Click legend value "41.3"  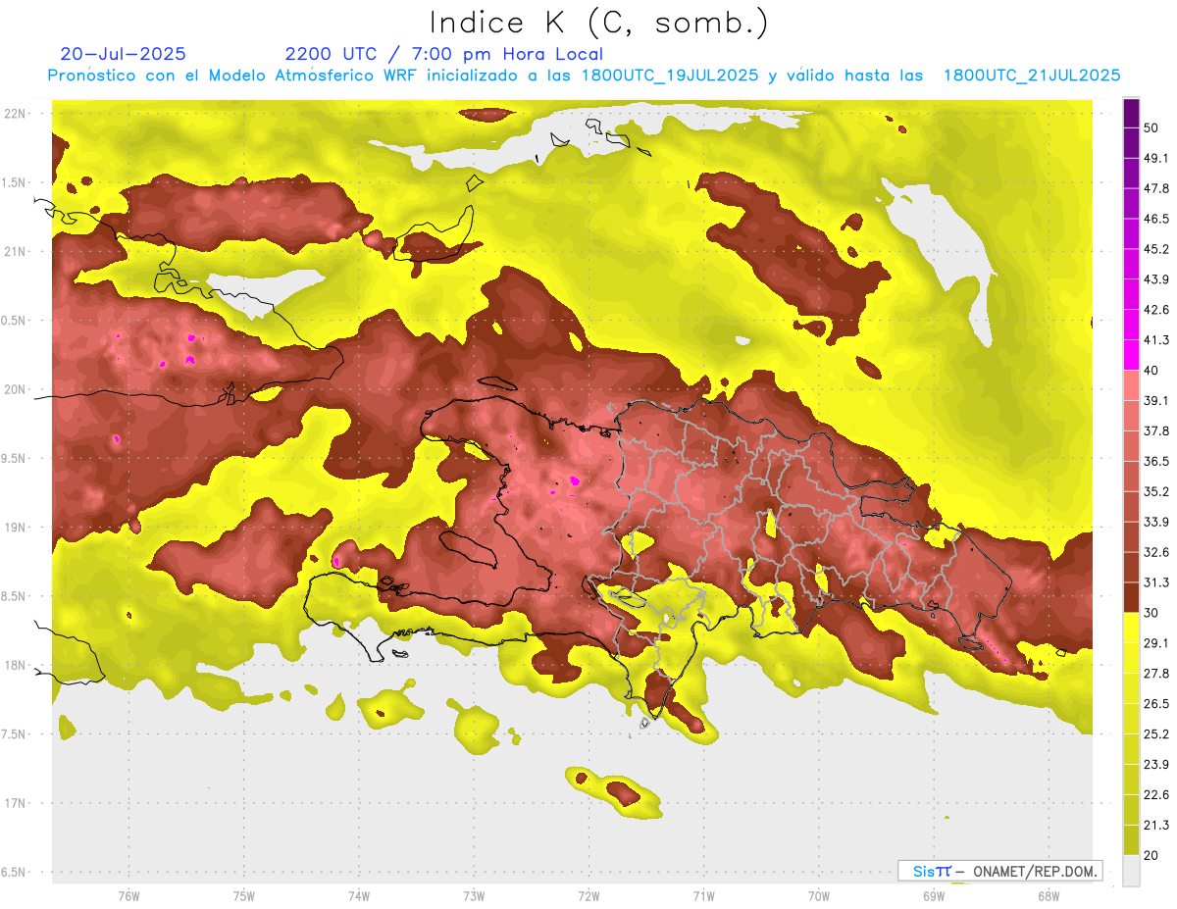[1155, 340]
